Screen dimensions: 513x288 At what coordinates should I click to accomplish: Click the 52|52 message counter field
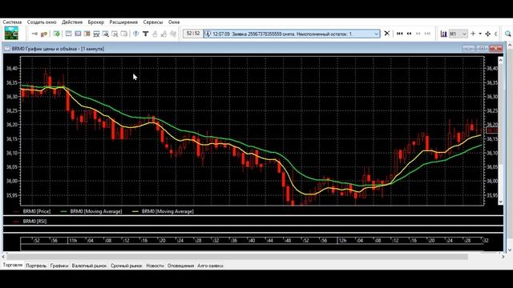[192, 34]
